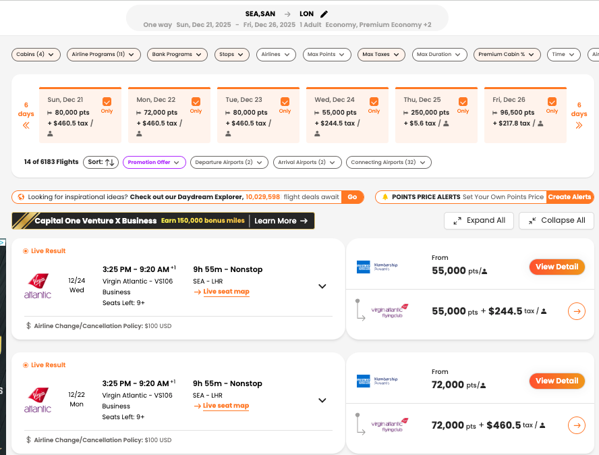Click Collapse All button
This screenshot has height=455, width=599.
pos(557,221)
